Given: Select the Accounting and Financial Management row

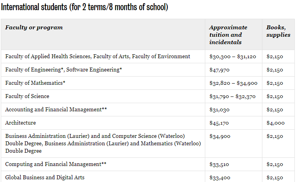Looking at the screenshot, I should pyautogui.click(x=56, y=109).
